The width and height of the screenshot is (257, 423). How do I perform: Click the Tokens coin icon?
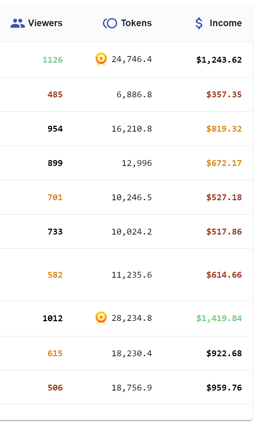(x=110, y=23)
